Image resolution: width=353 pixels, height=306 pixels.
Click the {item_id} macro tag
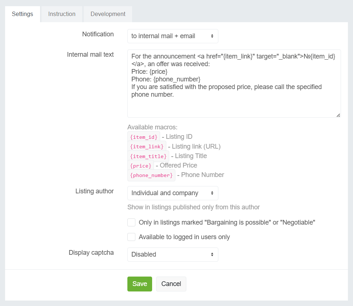pos(144,137)
